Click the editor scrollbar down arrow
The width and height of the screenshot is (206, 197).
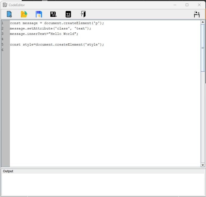(203, 165)
